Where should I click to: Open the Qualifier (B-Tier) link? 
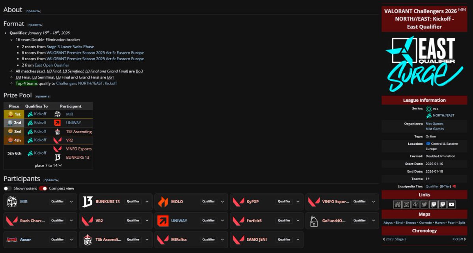coord(439,186)
